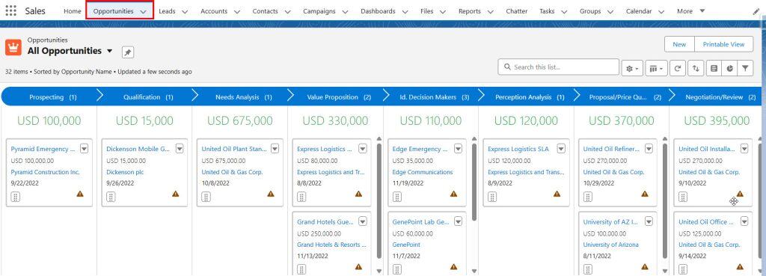Click the Printable View button
Viewport: 766px width, 276px height.
723,44
